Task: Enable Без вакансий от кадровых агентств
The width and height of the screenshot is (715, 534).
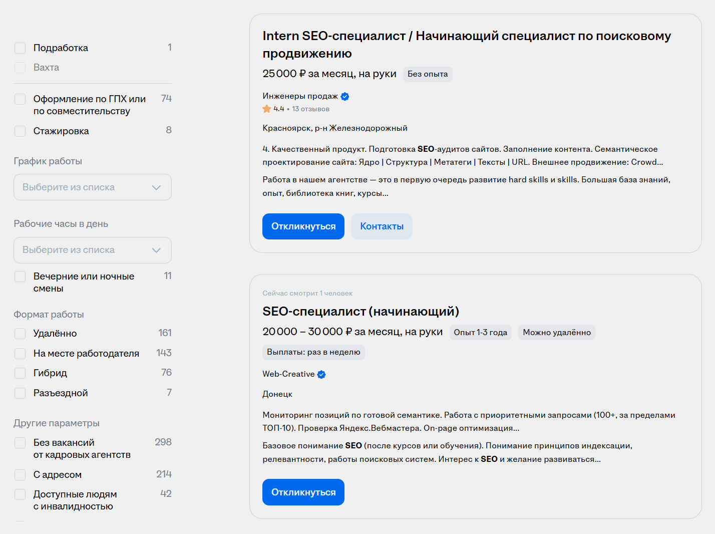Action: pyautogui.click(x=20, y=443)
